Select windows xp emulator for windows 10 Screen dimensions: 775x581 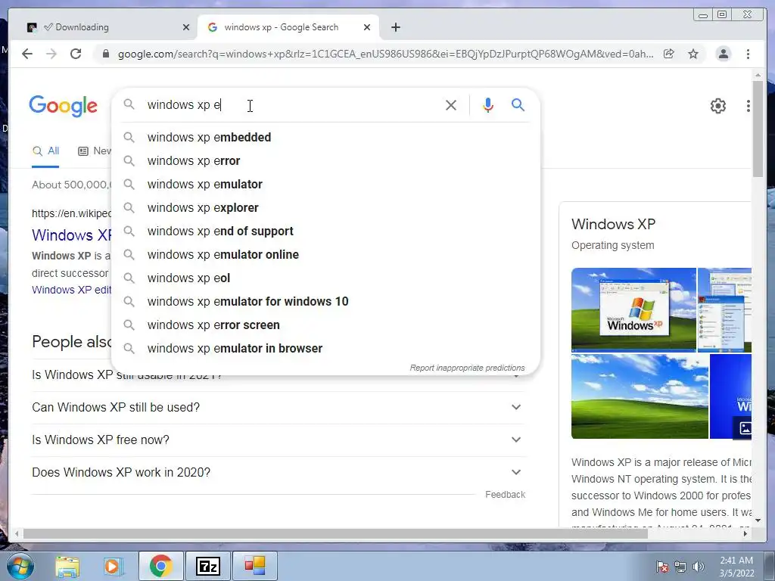click(x=325, y=301)
